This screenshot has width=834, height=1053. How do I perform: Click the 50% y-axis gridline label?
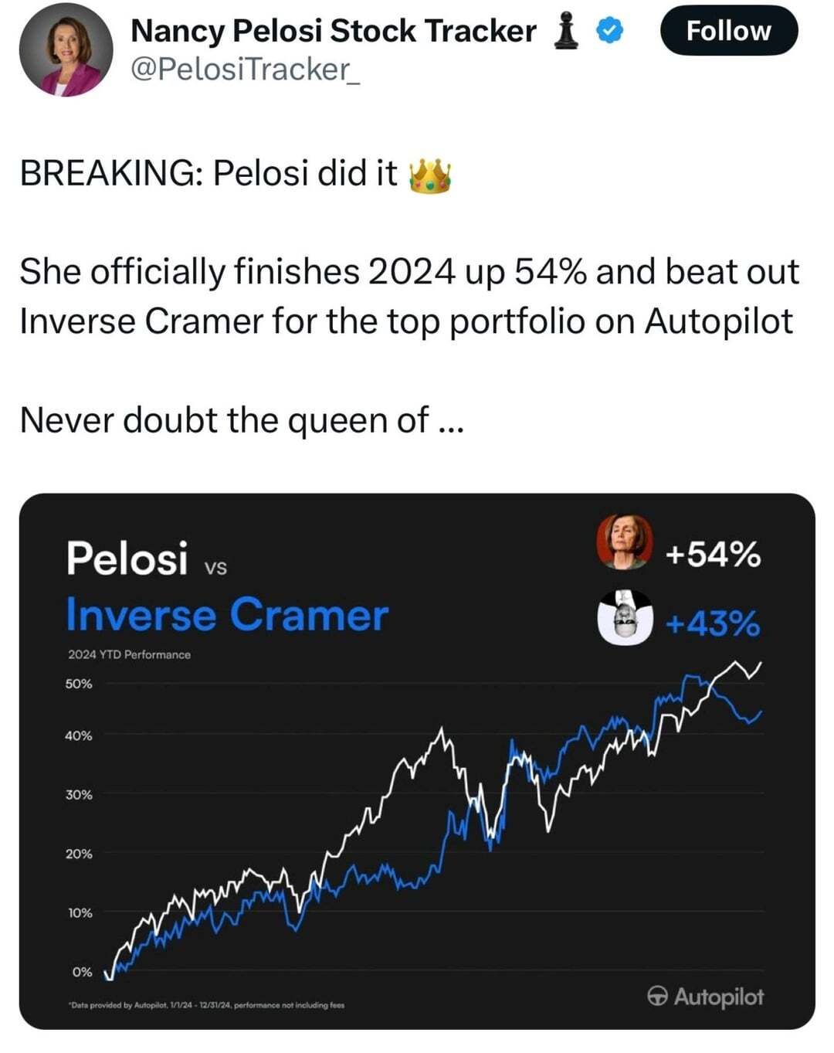pyautogui.click(x=79, y=684)
